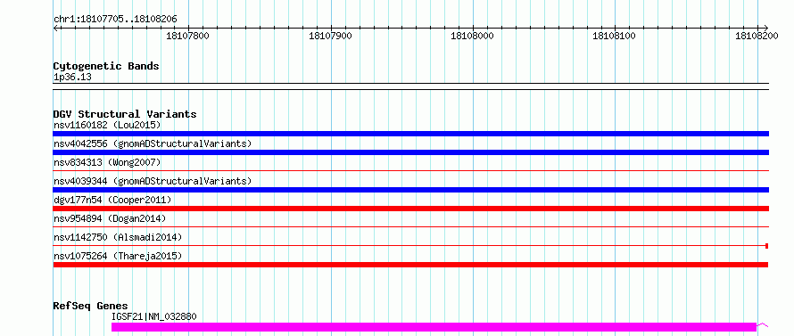Click label nsv1160182 (Lou2015)
This screenshot has width=794, height=336.
pyautogui.click(x=107, y=125)
